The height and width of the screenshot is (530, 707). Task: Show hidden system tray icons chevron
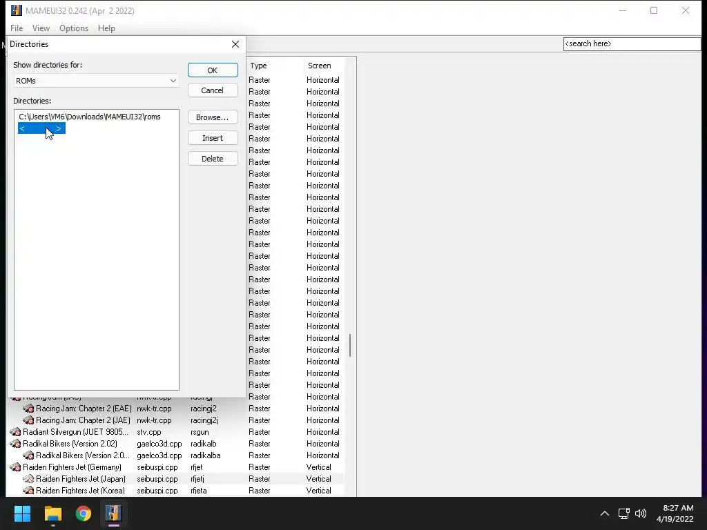coord(605,513)
